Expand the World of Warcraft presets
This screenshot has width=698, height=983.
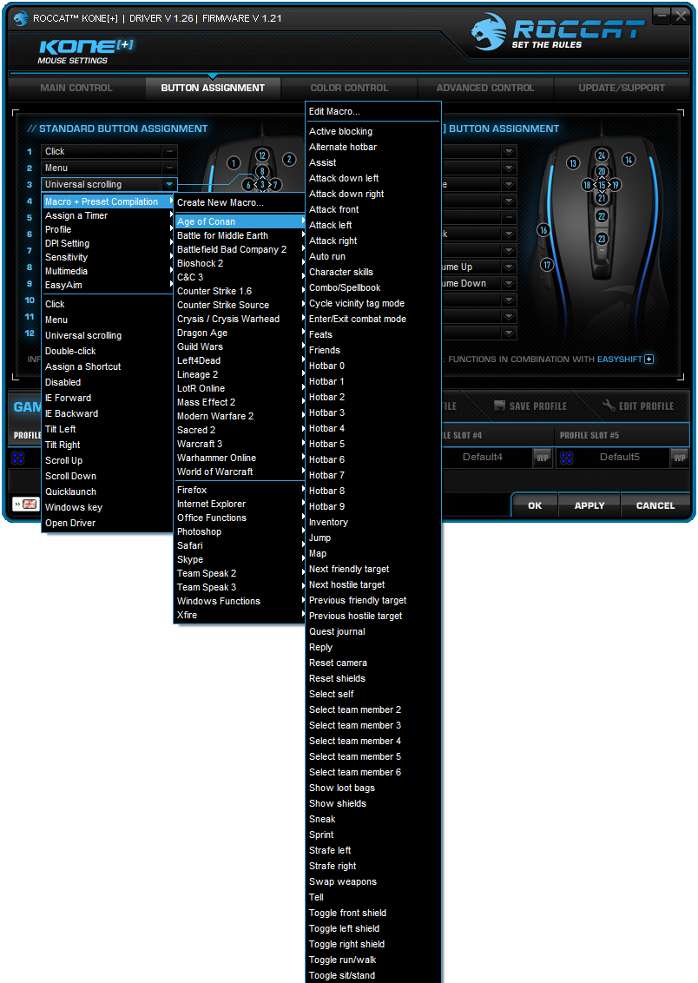coord(240,472)
